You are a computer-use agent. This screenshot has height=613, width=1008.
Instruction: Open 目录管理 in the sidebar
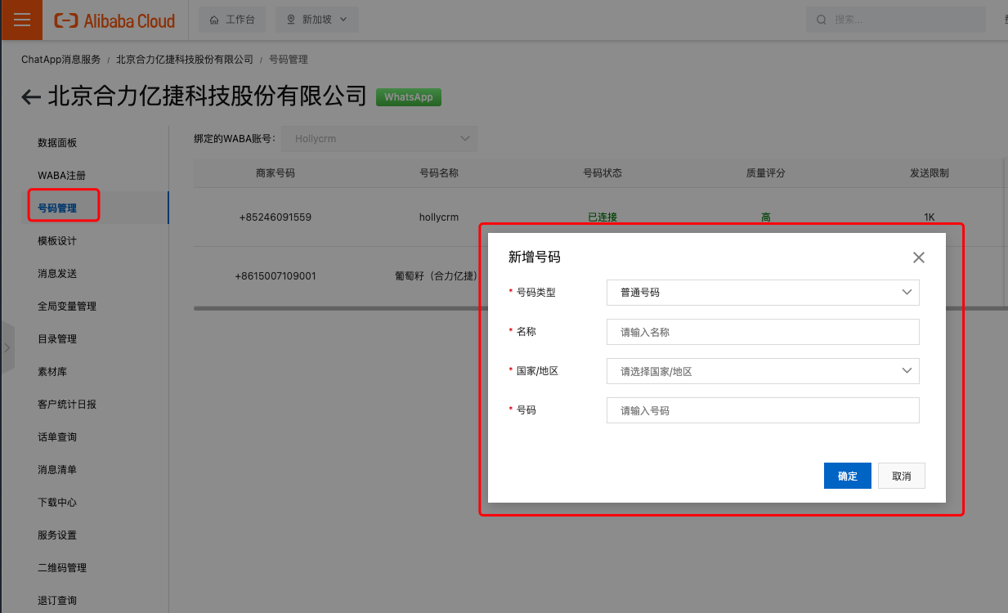57,339
